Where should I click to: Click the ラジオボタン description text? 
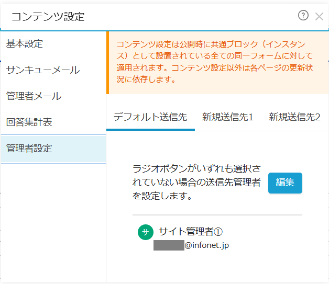196,183
